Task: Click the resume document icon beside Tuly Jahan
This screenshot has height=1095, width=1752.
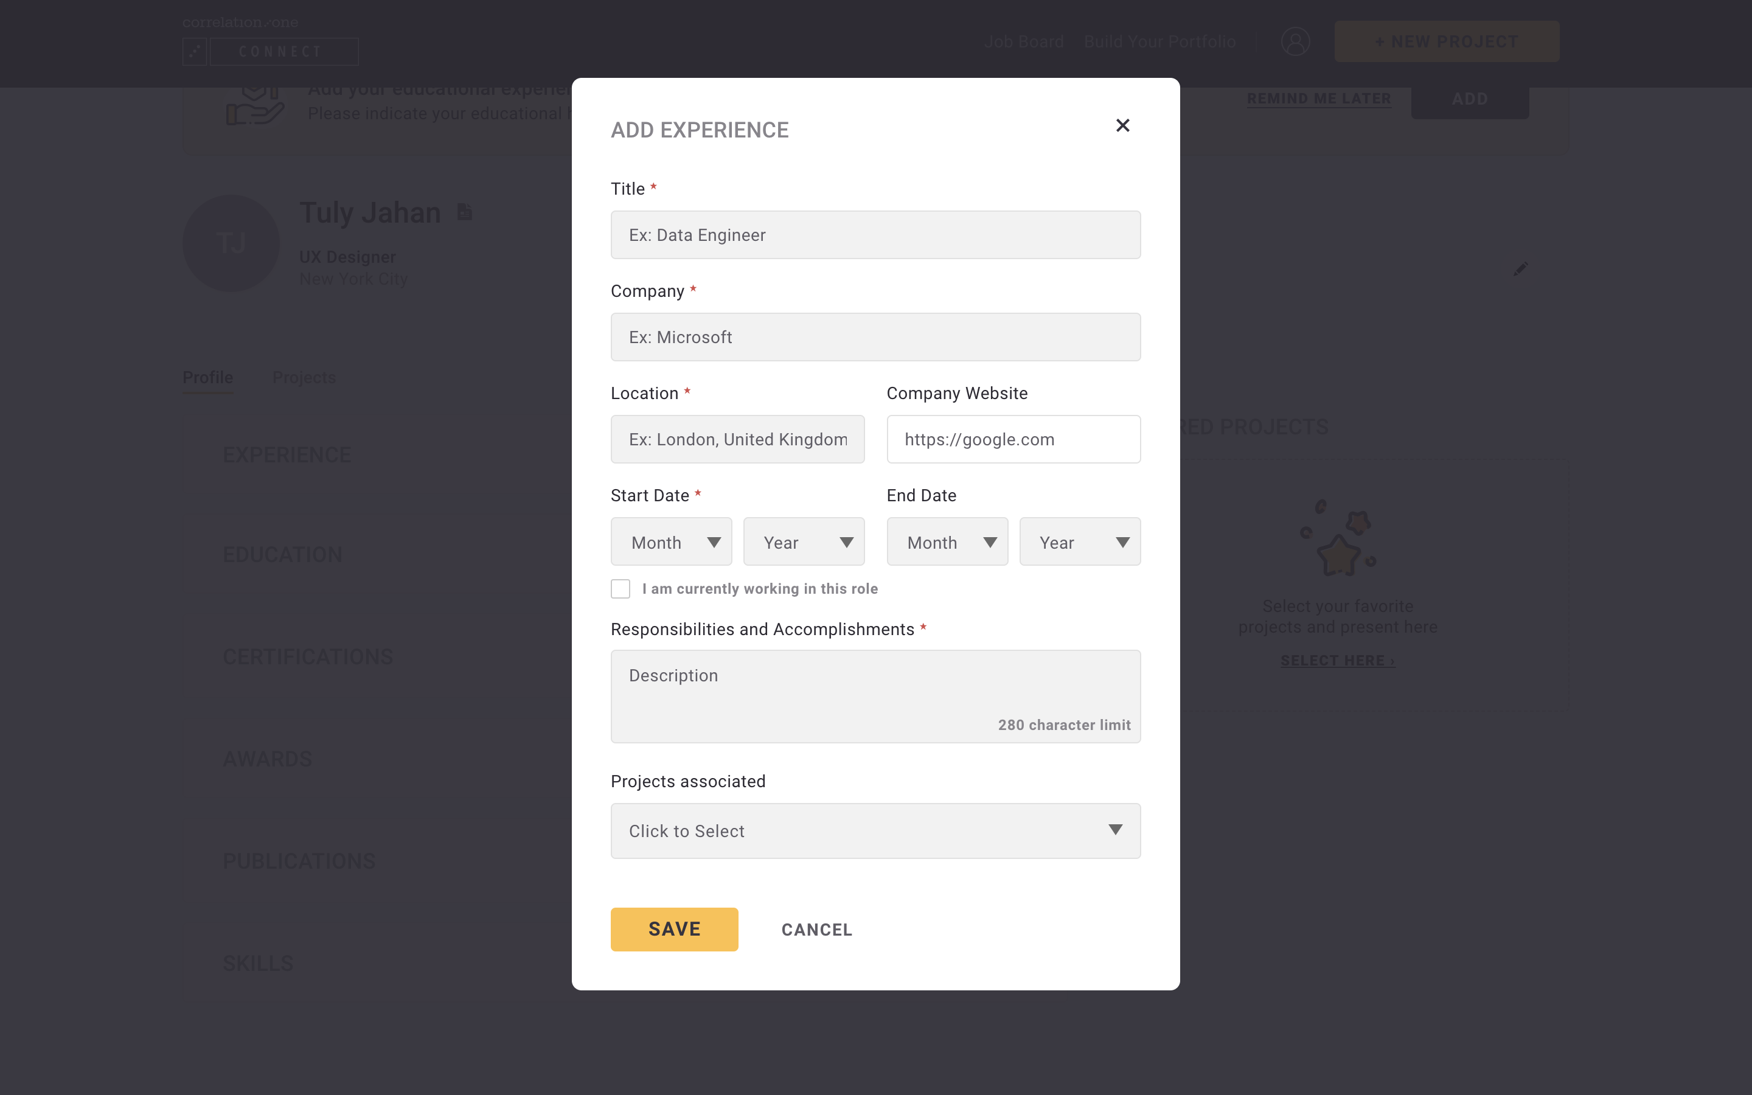Action: (x=465, y=212)
